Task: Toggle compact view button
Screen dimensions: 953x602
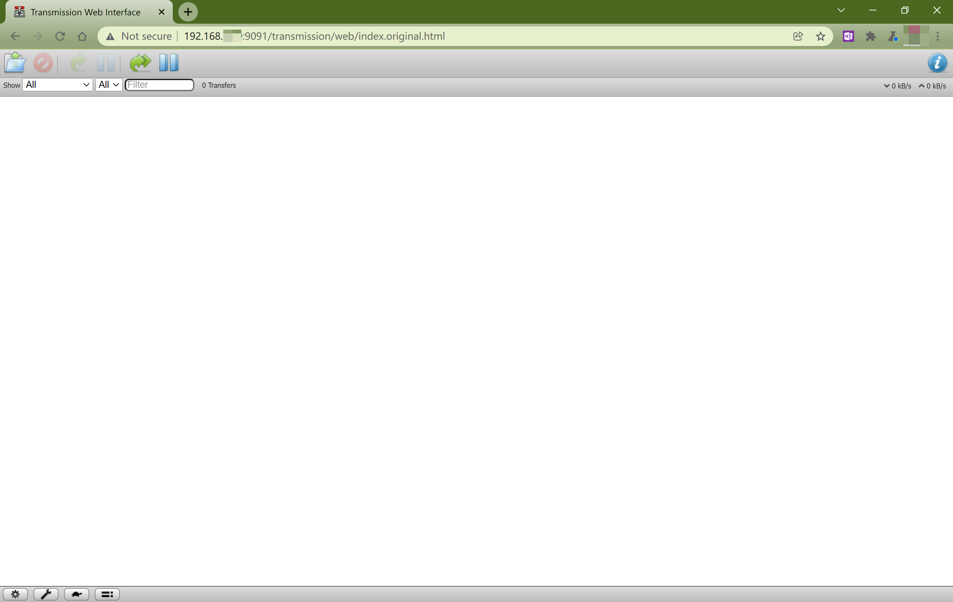Action: pyautogui.click(x=107, y=594)
